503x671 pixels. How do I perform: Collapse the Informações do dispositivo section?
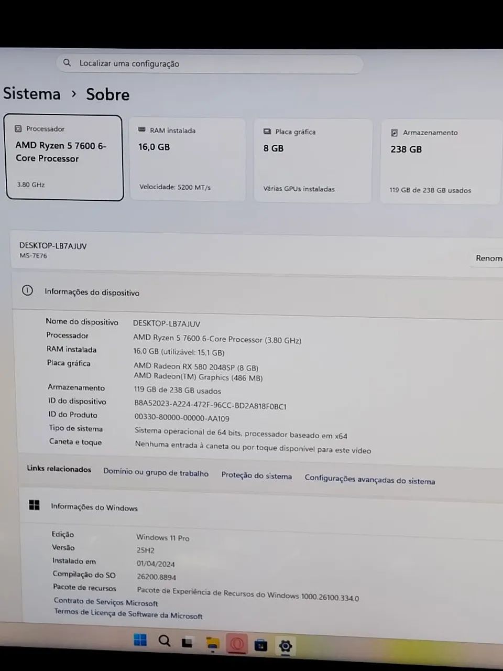click(x=257, y=295)
